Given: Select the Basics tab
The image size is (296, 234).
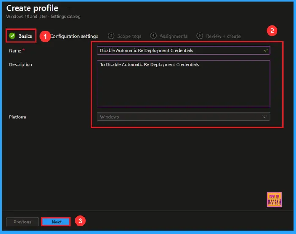Looking at the screenshot, I should pos(25,36).
